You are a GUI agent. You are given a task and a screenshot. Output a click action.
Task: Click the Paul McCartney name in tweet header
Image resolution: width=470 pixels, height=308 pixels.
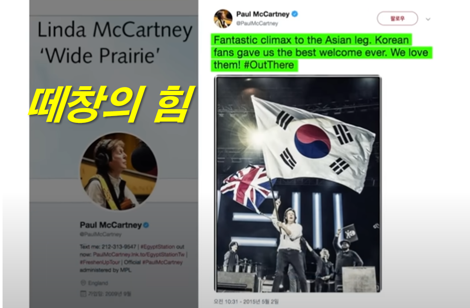point(263,14)
